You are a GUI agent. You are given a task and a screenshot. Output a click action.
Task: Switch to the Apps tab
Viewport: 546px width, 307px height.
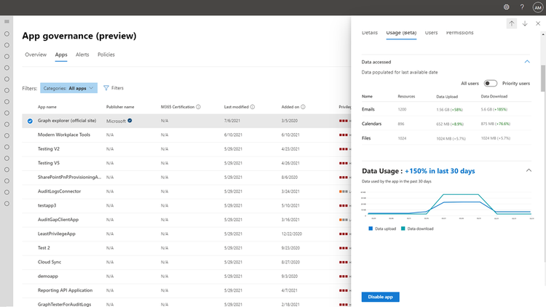coord(61,55)
